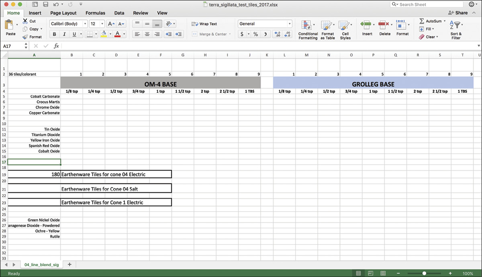482x277 pixels.
Task: Toggle center horizontal alignment
Action: (x=147, y=34)
